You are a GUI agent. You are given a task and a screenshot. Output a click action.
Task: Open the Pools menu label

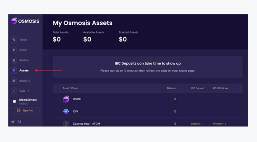23,50
